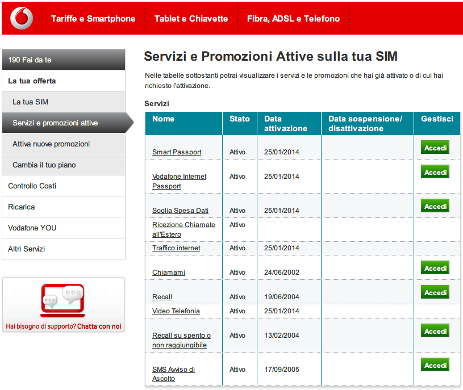Go to Ricarica section

click(64, 207)
